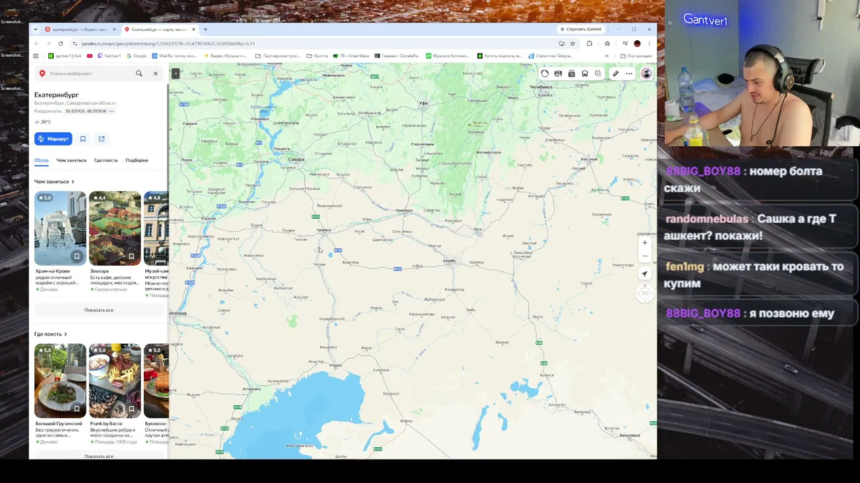
Task: Click the Уфа city label on map
Action: click(423, 103)
